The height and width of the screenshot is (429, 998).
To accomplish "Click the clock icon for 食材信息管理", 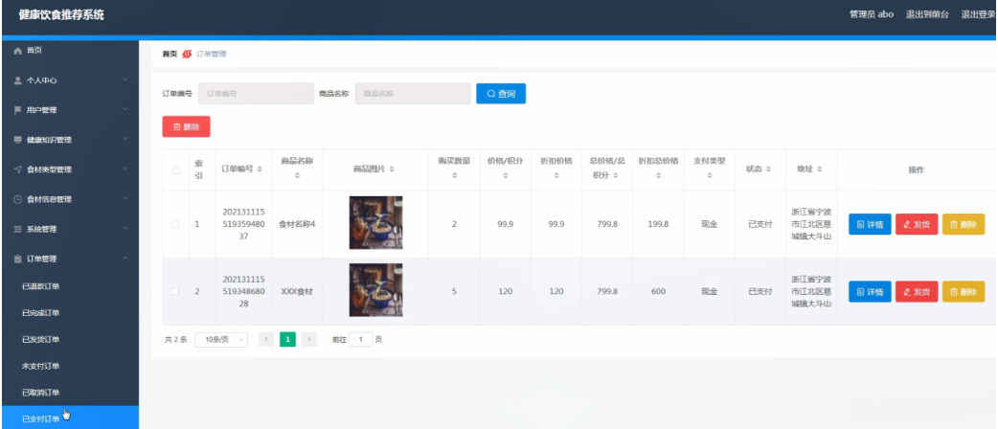I will point(18,199).
